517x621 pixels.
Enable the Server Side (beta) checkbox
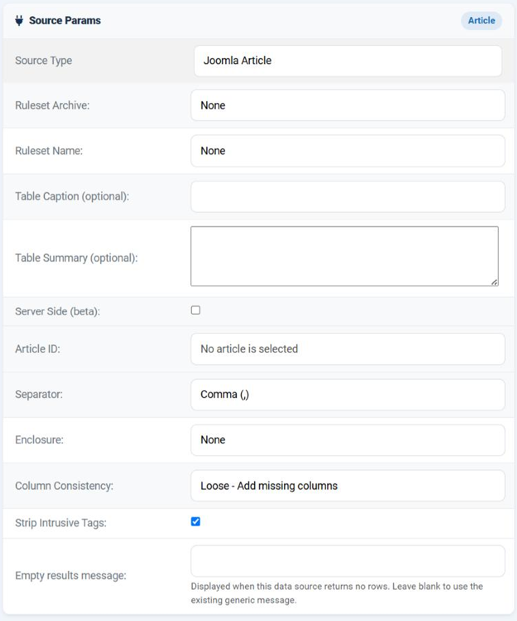(195, 310)
